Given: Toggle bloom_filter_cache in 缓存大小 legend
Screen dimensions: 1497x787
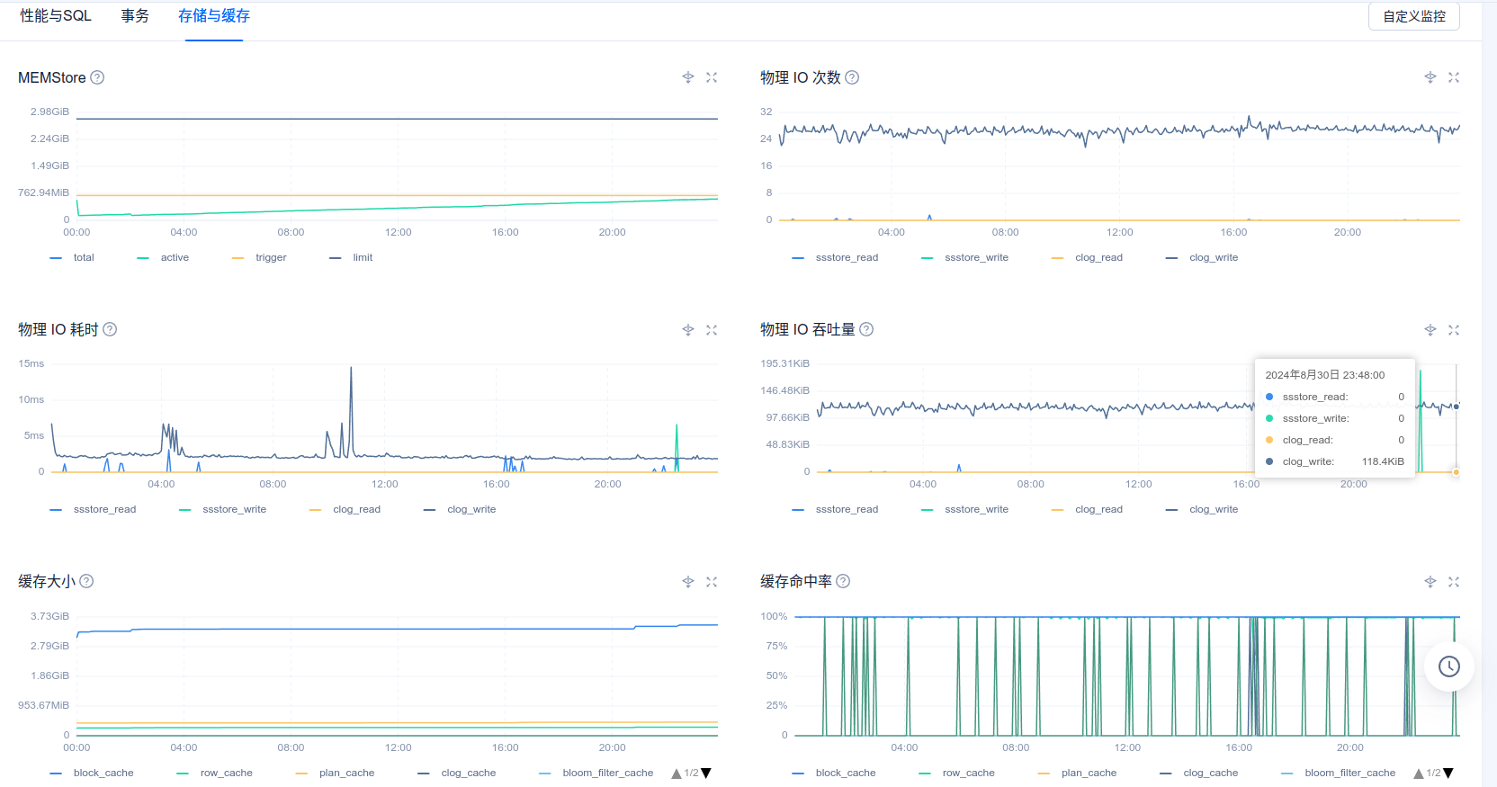Looking at the screenshot, I should tap(596, 773).
